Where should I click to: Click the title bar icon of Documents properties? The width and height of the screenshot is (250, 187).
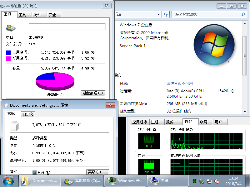coord(6,105)
